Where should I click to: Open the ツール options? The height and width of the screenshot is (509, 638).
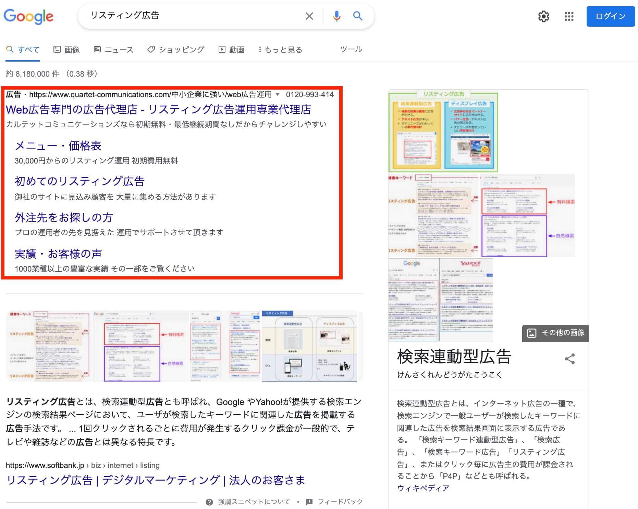[x=351, y=49]
